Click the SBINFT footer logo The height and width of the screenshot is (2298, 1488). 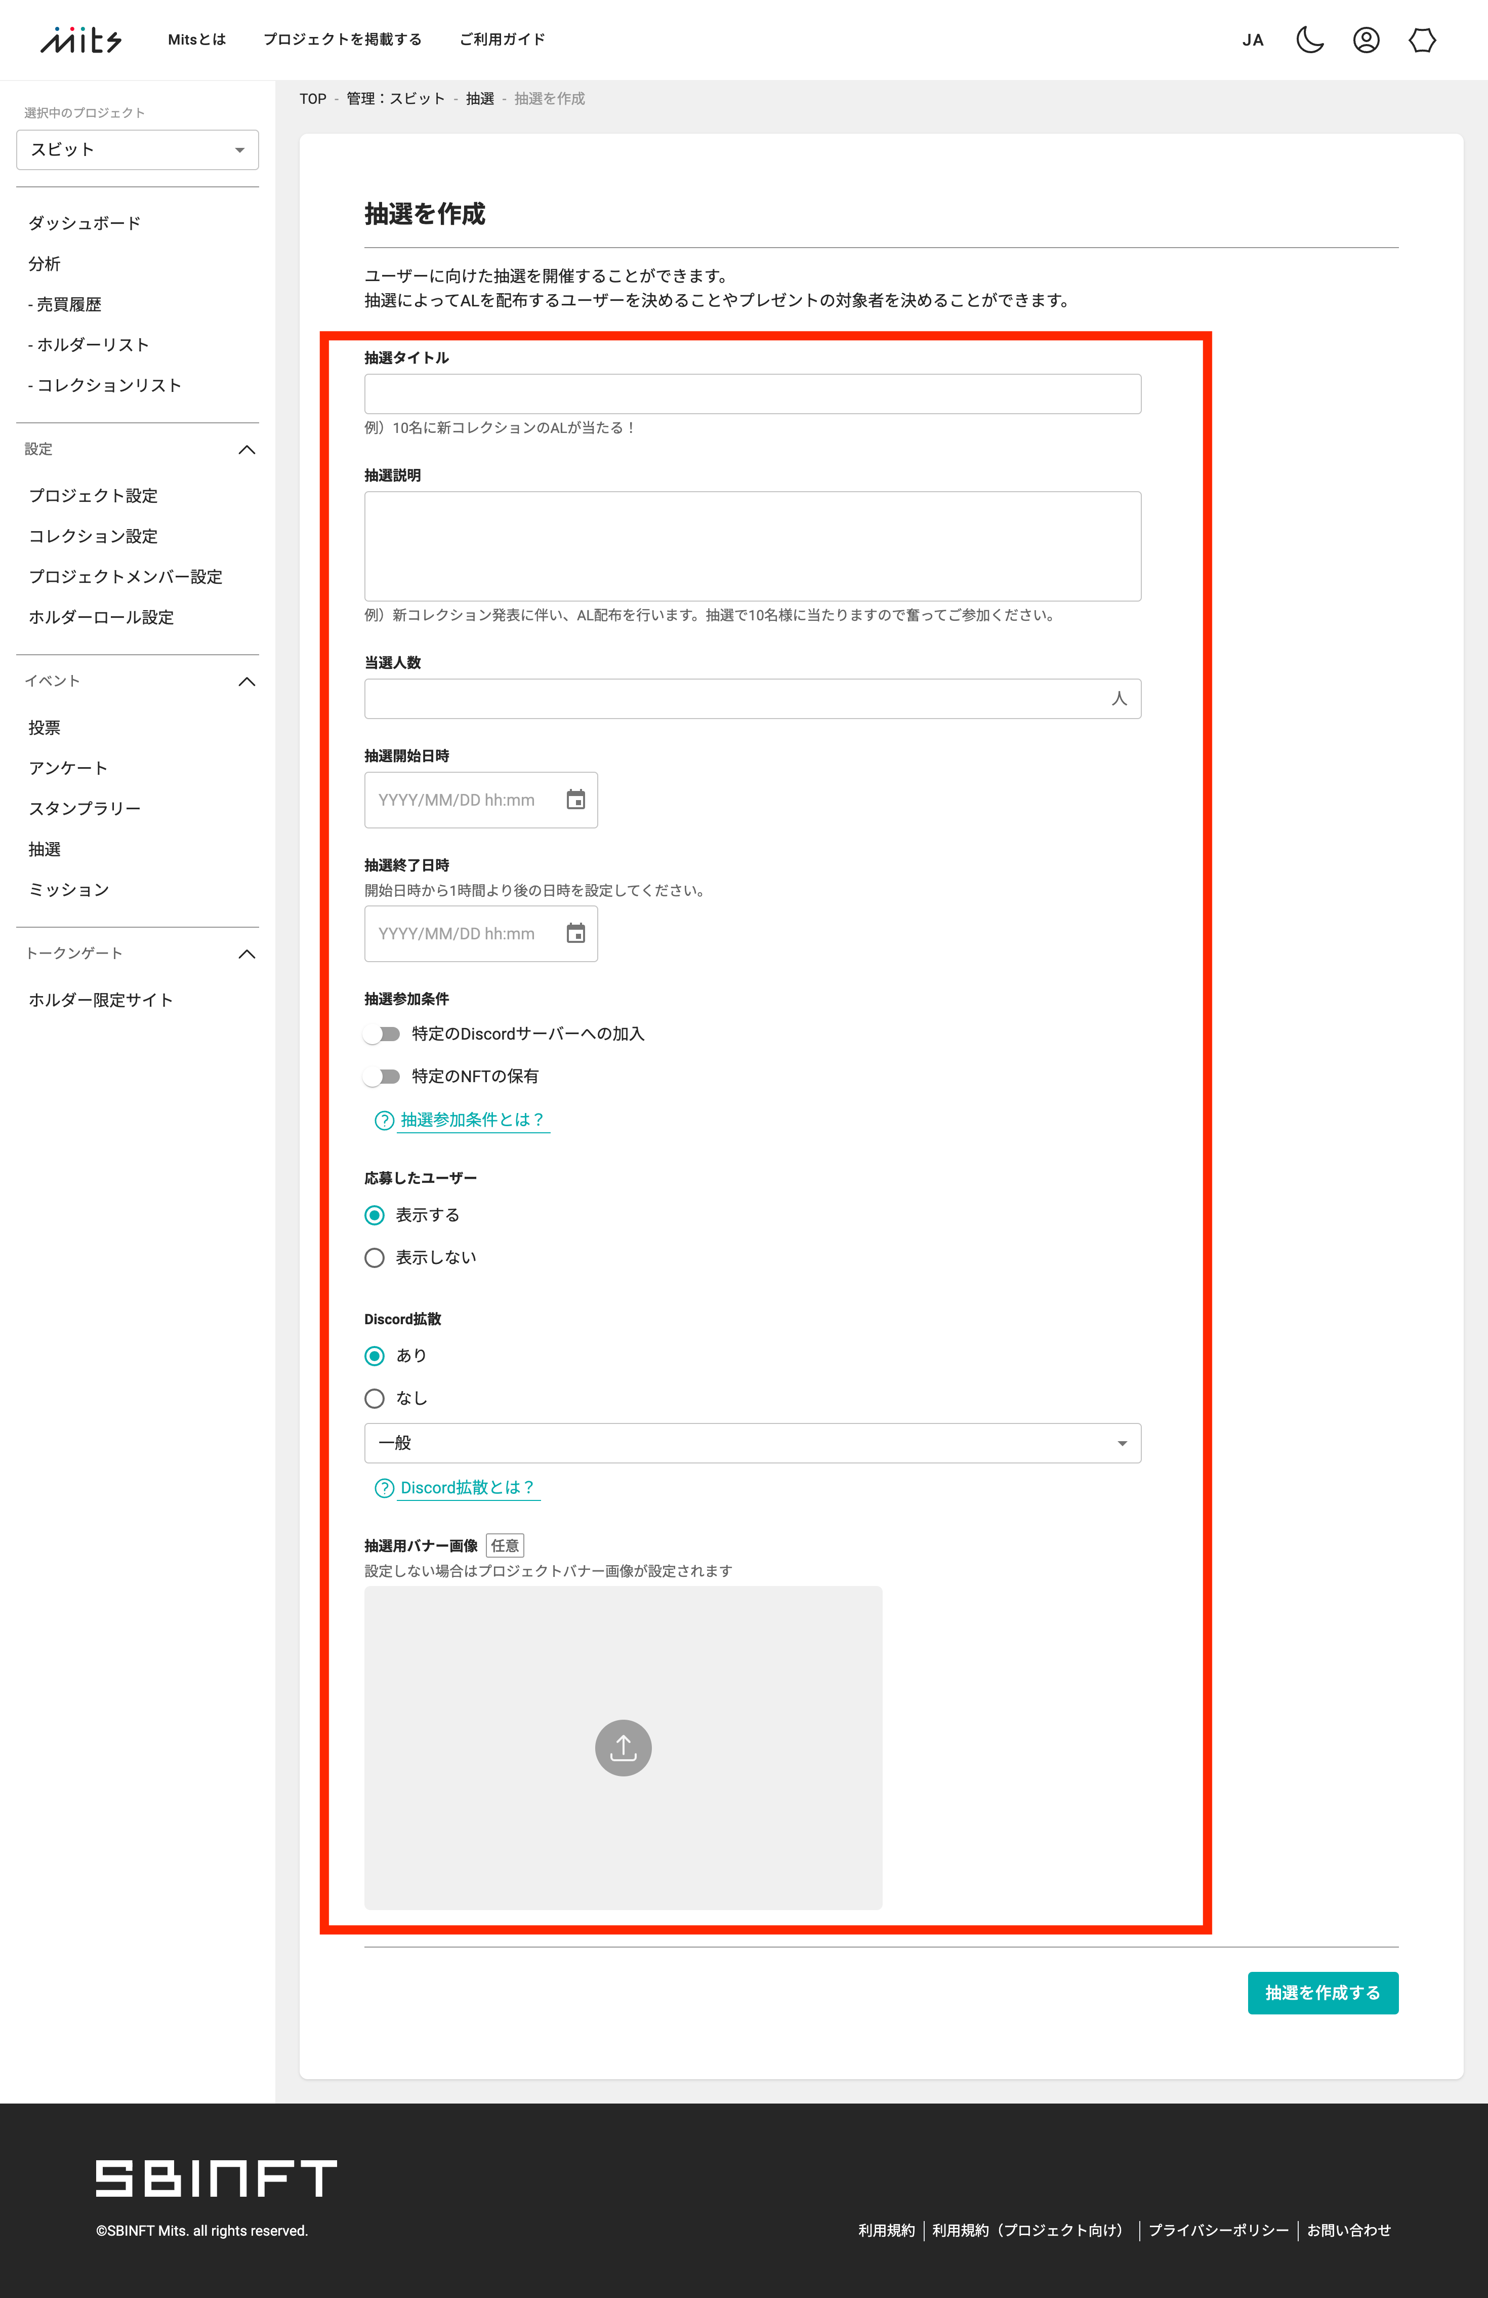[216, 2178]
